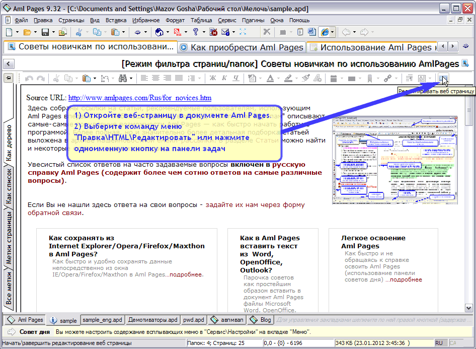The height and width of the screenshot is (349, 476).
Task: Open the Правка menu
Action: (x=43, y=20)
